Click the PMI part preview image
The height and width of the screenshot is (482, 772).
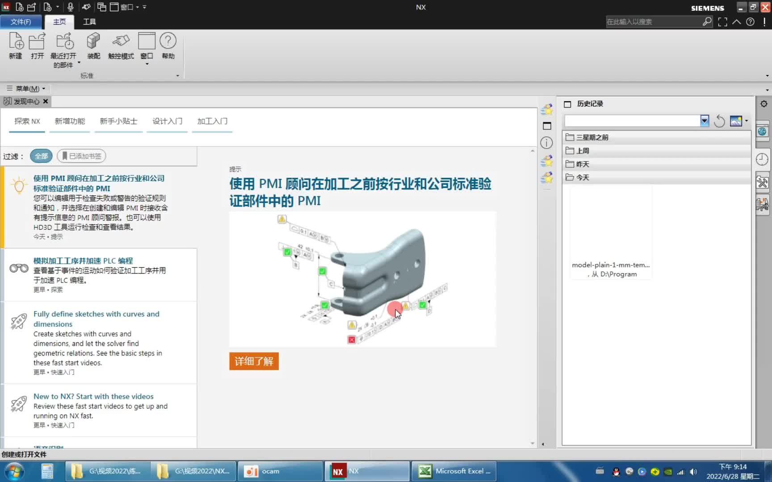pos(362,279)
